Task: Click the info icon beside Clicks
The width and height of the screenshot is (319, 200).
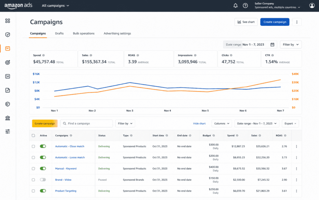Action: (231, 55)
